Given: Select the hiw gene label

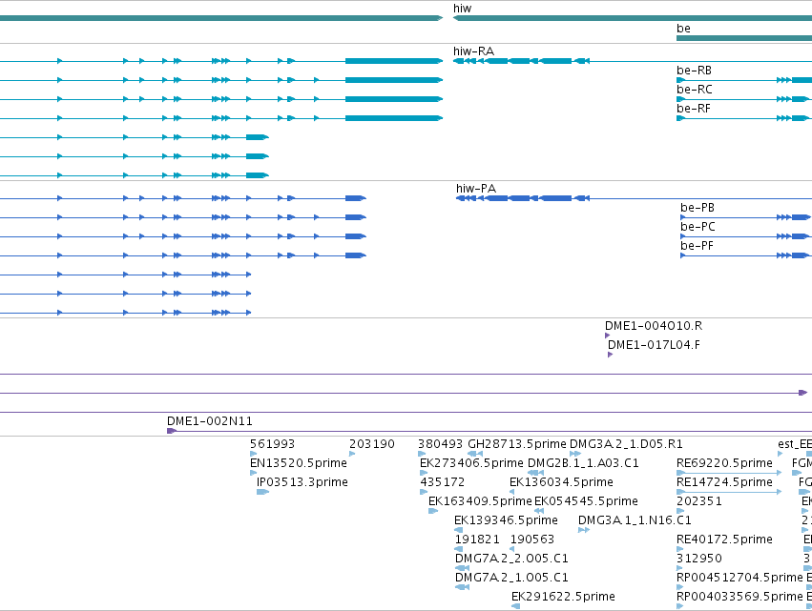Looking at the screenshot, I should (x=462, y=9).
